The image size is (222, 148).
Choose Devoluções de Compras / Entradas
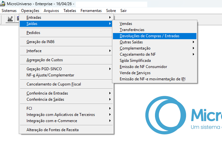pos(149,36)
